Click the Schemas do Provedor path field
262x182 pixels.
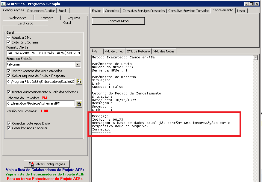click(x=41, y=103)
